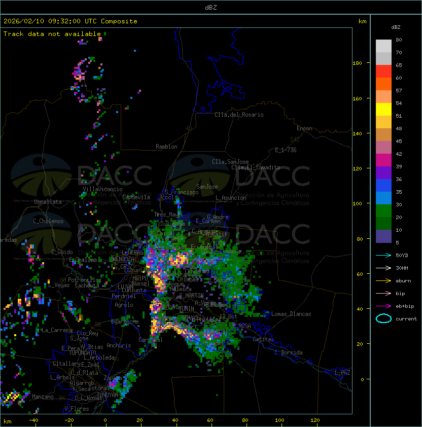Viewport: 422px width, 427px height.
Task: Click the 'TUNUYAN' map label
Action: [x=108, y=395]
